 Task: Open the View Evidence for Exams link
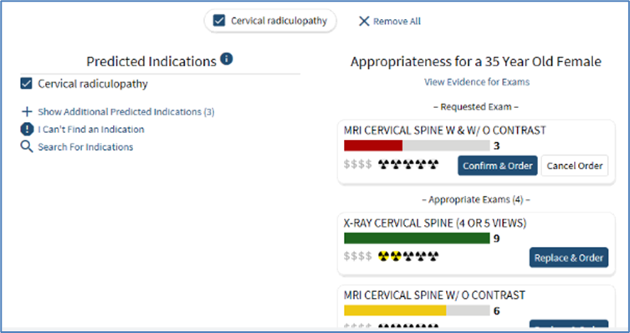tap(477, 82)
